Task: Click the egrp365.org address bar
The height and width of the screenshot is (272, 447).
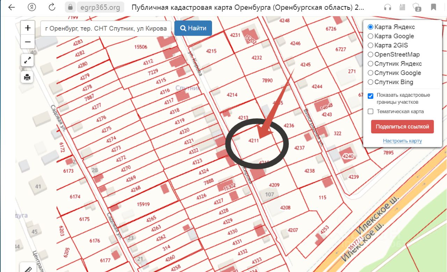Action: coord(101,7)
